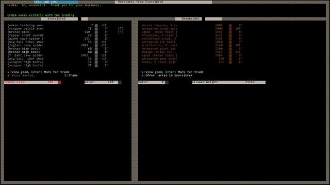Viewport: 330px width, 185px height.
Task: Click 's: Seize marked' option
Action: [x=21, y=76]
